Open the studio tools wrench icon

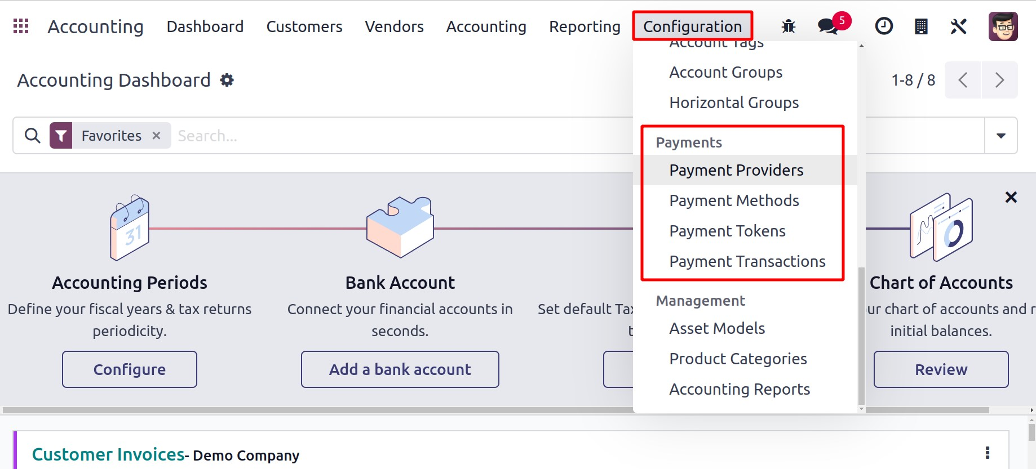958,26
